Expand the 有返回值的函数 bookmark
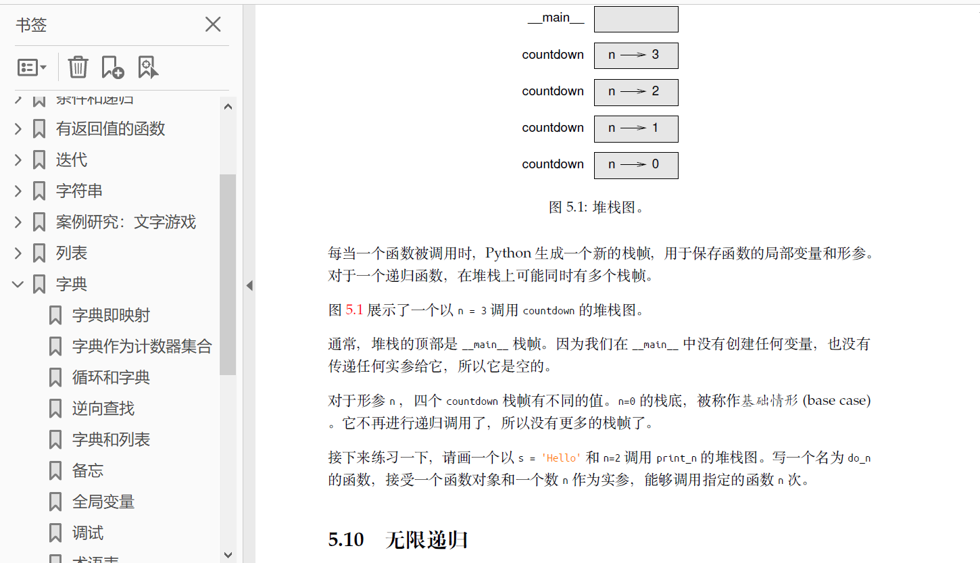 (x=18, y=128)
